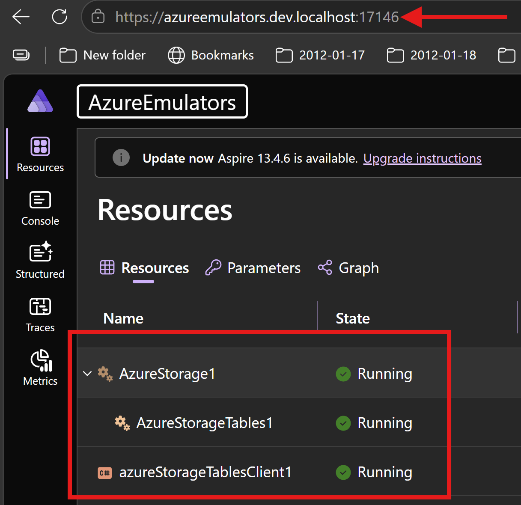The width and height of the screenshot is (521, 505).
Task: Sort by the Name column header
Action: click(x=123, y=318)
